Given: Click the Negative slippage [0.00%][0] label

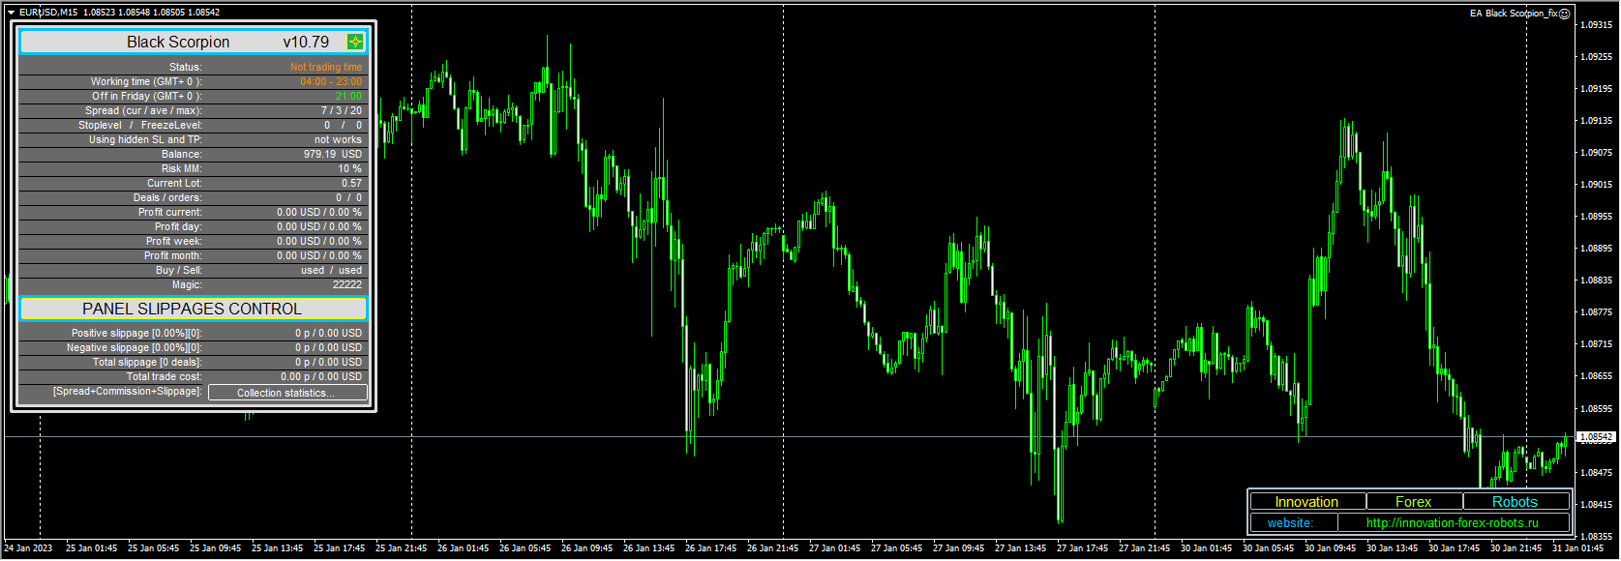Looking at the screenshot, I should (x=135, y=348).
